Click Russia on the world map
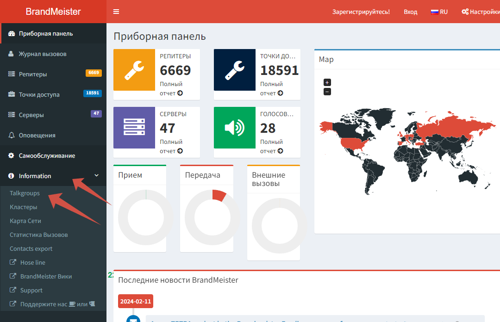 [x=453, y=126]
